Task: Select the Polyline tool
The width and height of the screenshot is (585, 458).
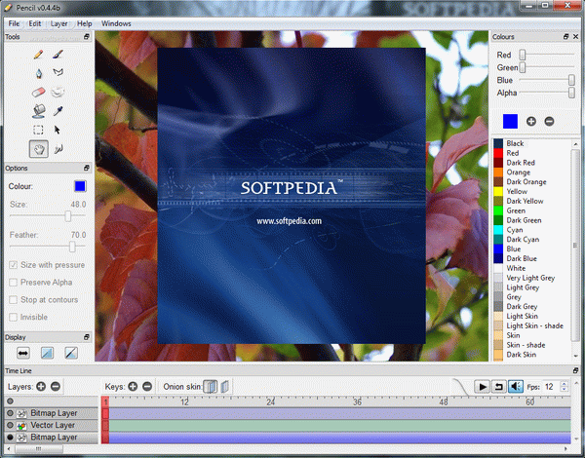Action: click(58, 72)
